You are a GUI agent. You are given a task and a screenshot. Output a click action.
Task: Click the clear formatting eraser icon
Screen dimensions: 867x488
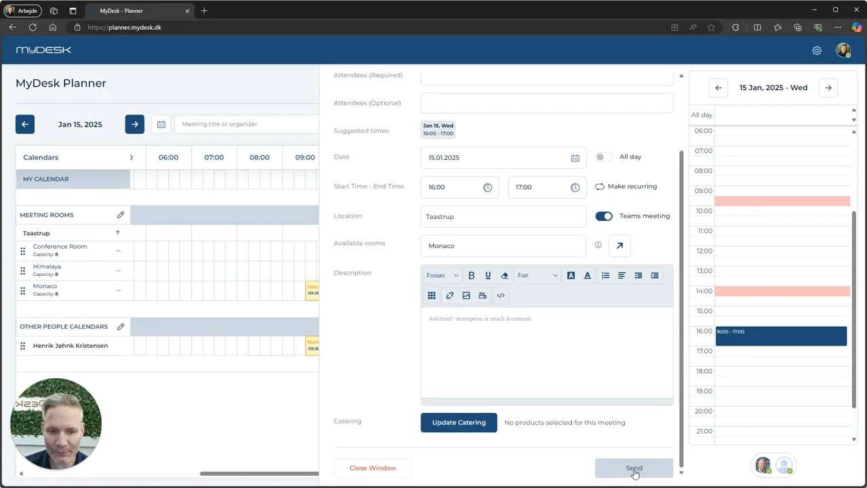[504, 276]
